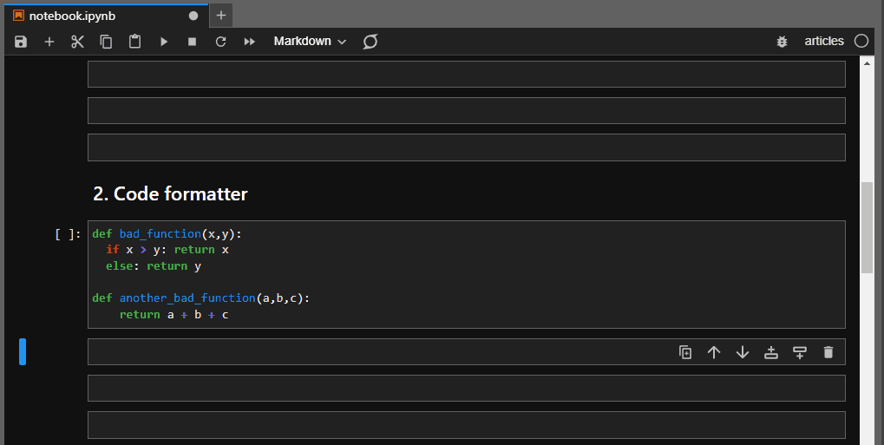The height and width of the screenshot is (445, 884).
Task: Click inside the bad_function code cell
Action: [x=466, y=274]
